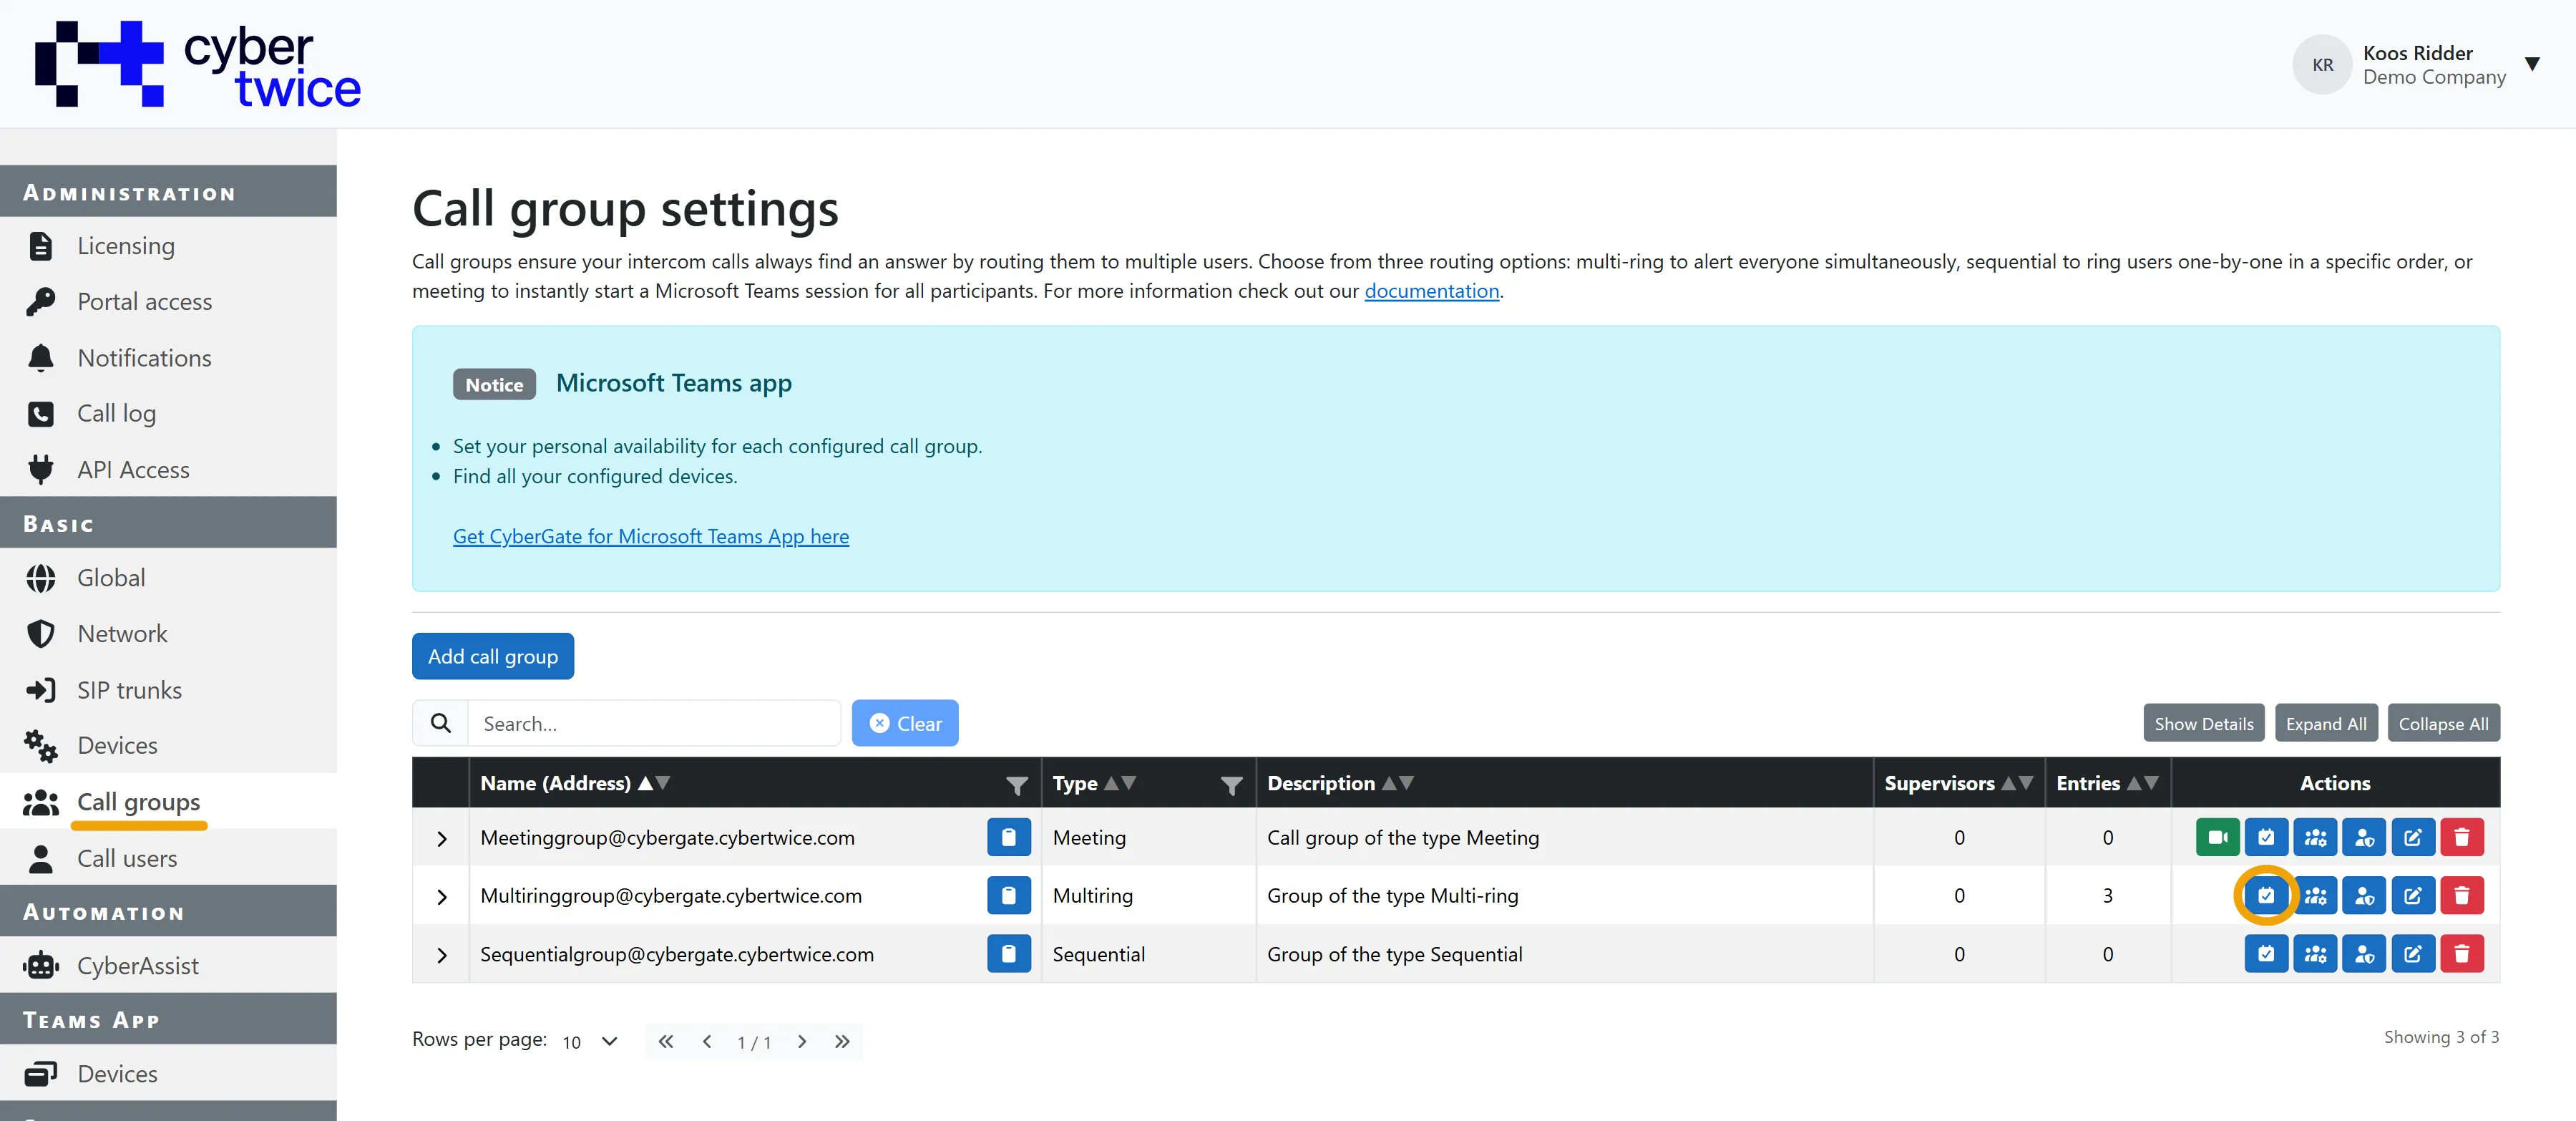This screenshot has height=1121, width=2576.
Task: Start video meeting for Meetinggroup row
Action: 2217,837
